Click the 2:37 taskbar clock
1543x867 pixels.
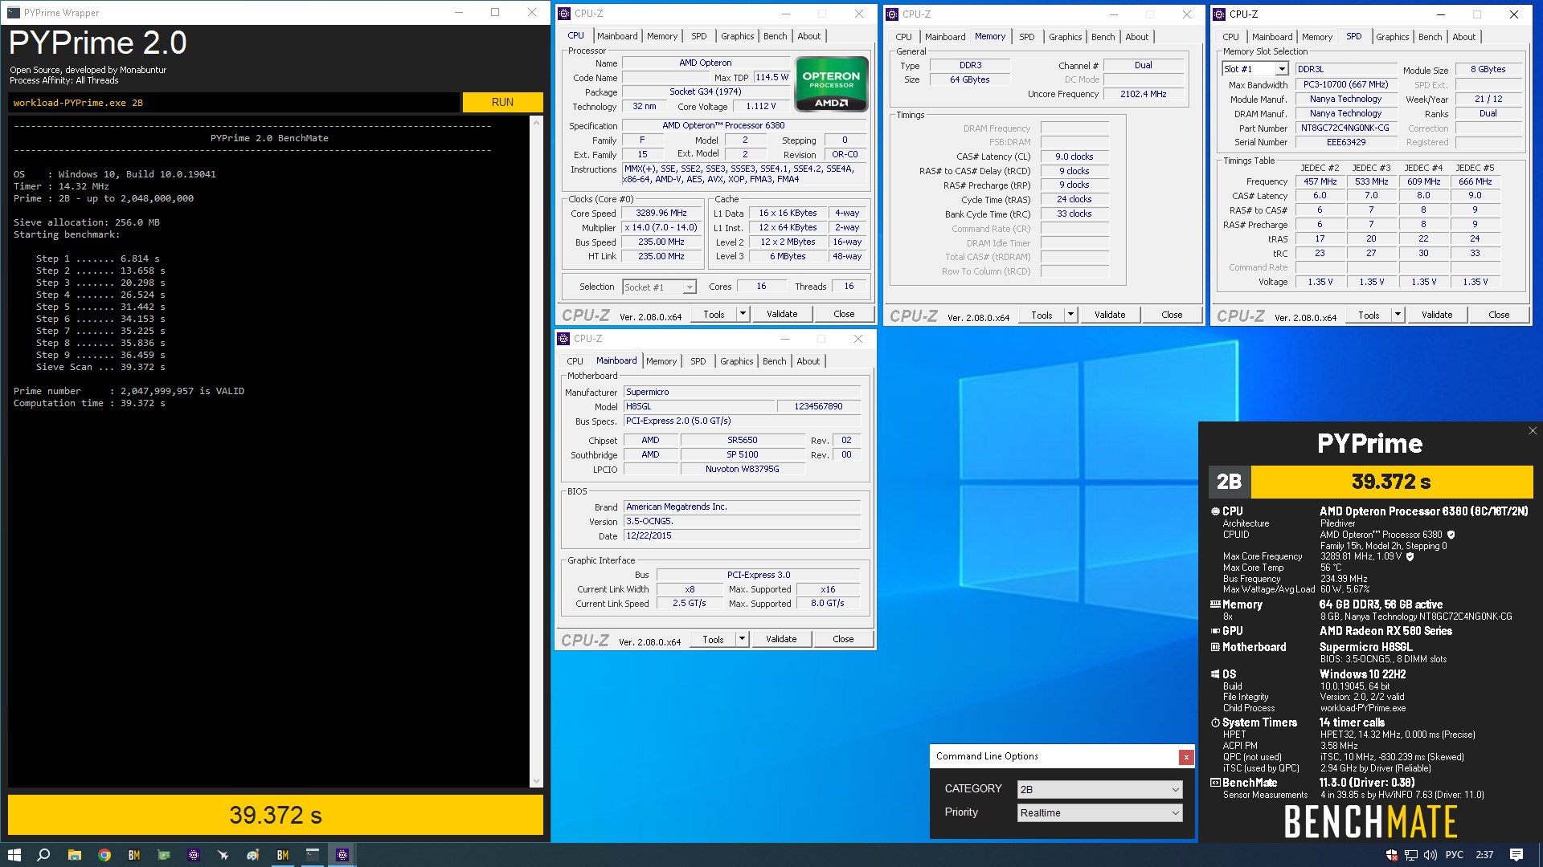(1485, 855)
